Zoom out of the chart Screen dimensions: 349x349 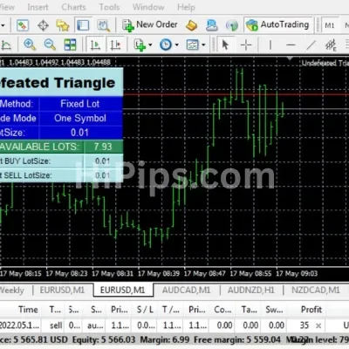(50, 44)
